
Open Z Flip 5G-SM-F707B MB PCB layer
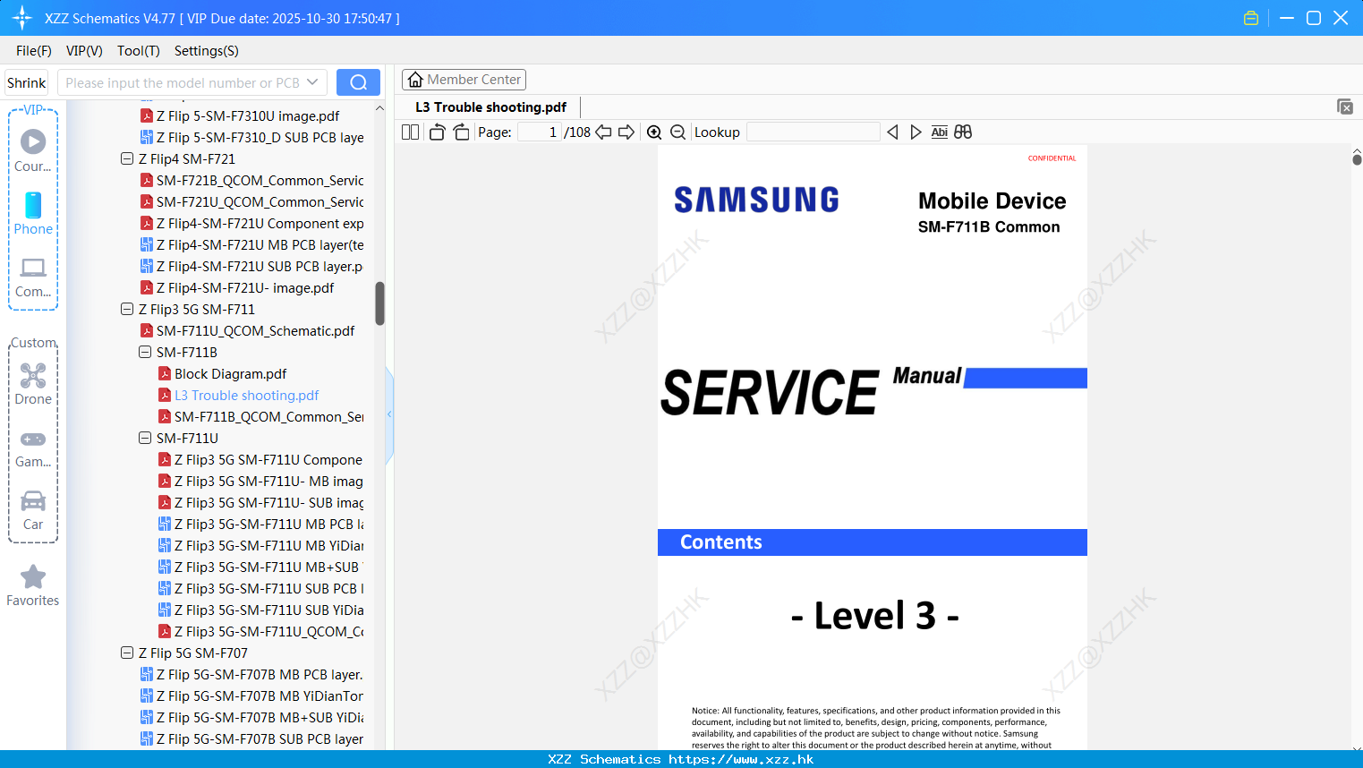coord(260,674)
